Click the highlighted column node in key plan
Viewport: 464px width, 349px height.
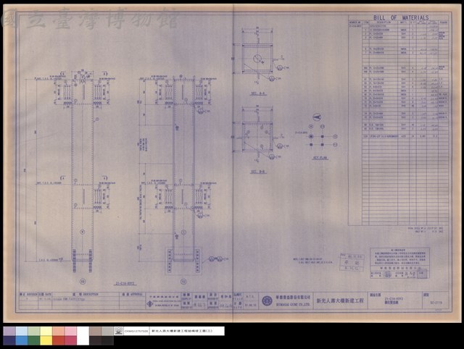[311, 137]
